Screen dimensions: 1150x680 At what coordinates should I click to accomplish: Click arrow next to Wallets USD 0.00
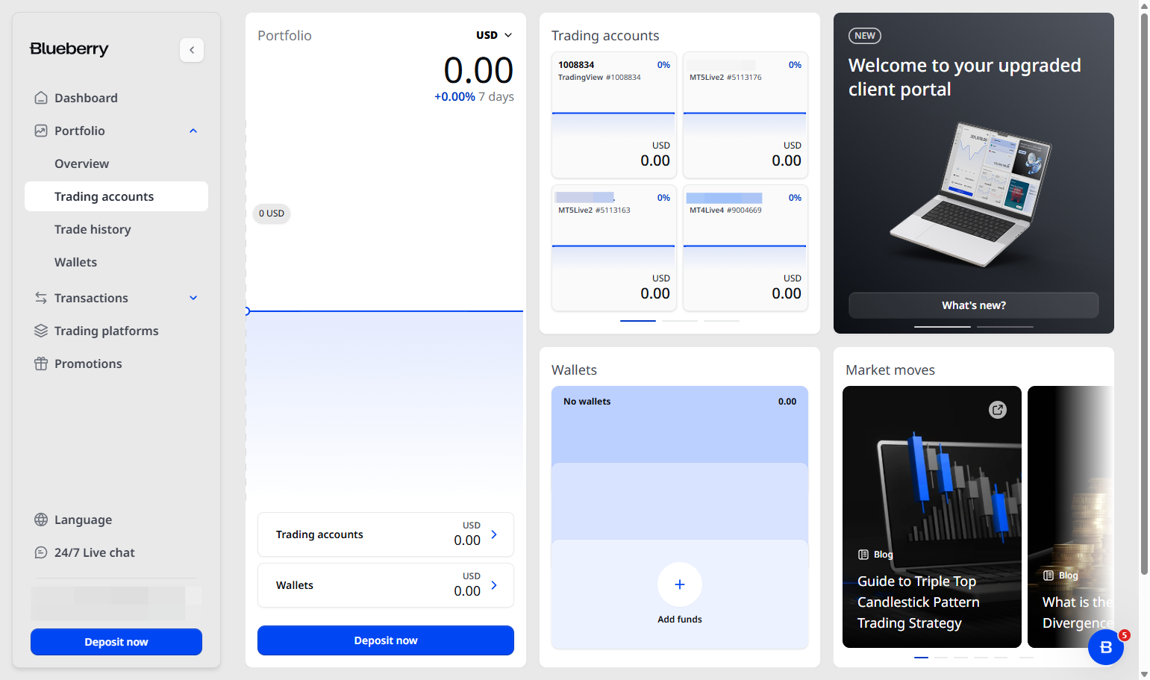pos(494,585)
